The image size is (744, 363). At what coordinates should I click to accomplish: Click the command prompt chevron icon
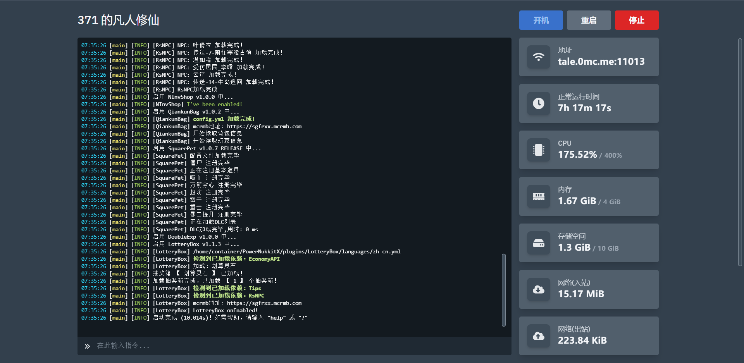[87, 346]
